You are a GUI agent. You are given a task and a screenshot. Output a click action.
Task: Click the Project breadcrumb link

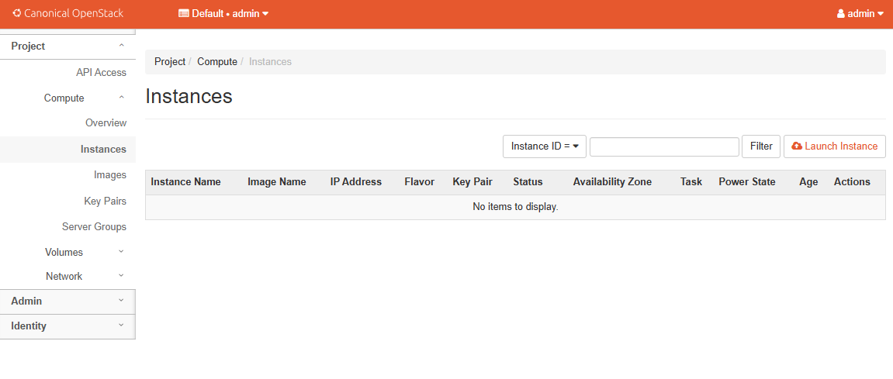[x=170, y=61]
